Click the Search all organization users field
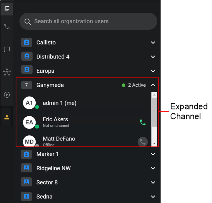This screenshot has height=203, width=212. (x=88, y=21)
